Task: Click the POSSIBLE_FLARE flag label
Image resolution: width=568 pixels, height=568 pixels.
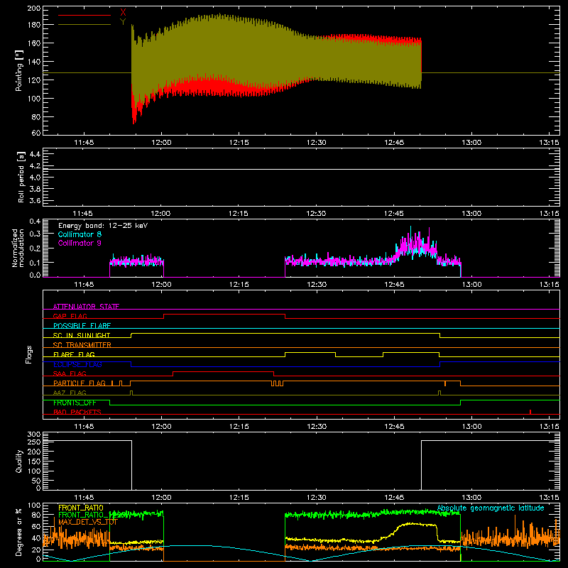Action: pyautogui.click(x=82, y=326)
